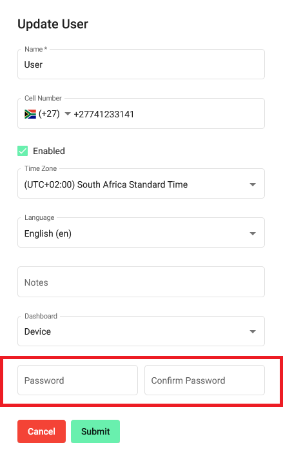Uncheck the Enabled checkbox
283x452 pixels.
[x=23, y=151]
